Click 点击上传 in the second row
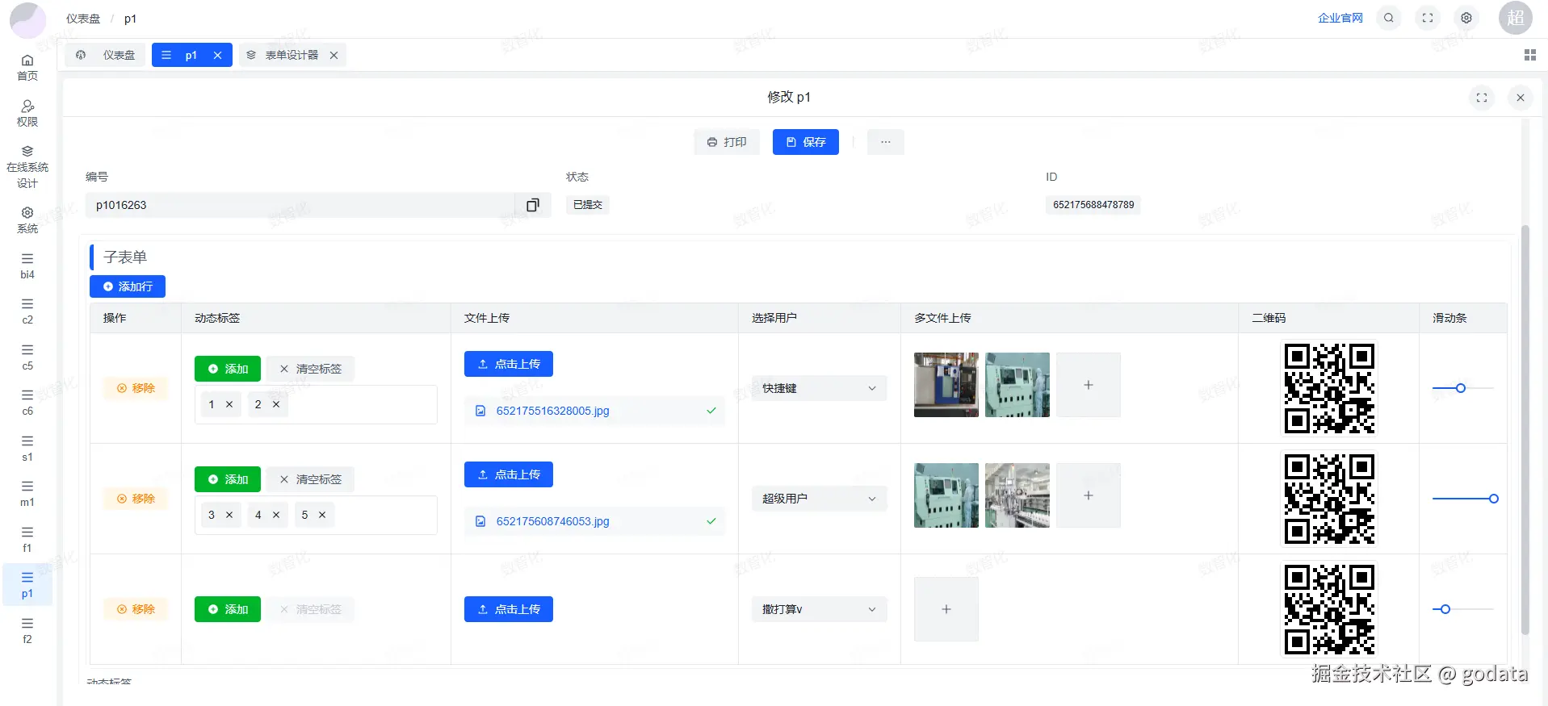Screen dimensions: 1548x706 509,474
